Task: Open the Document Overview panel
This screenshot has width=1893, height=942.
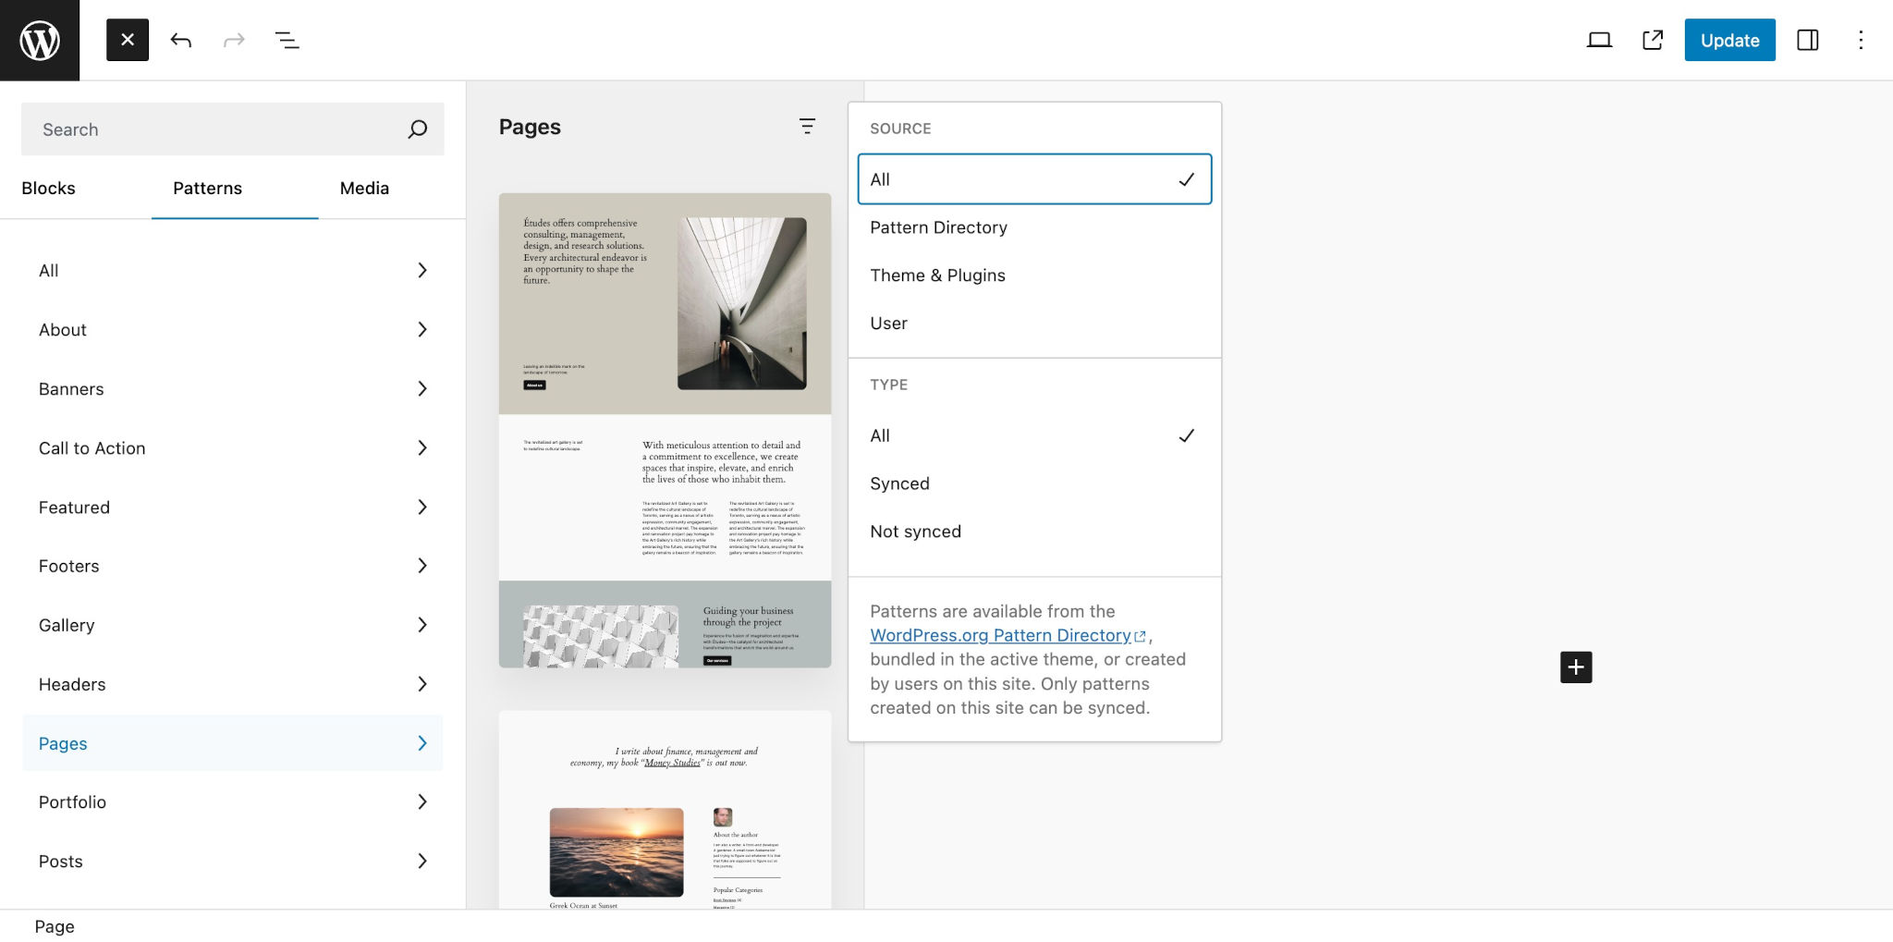Action: coord(287,40)
